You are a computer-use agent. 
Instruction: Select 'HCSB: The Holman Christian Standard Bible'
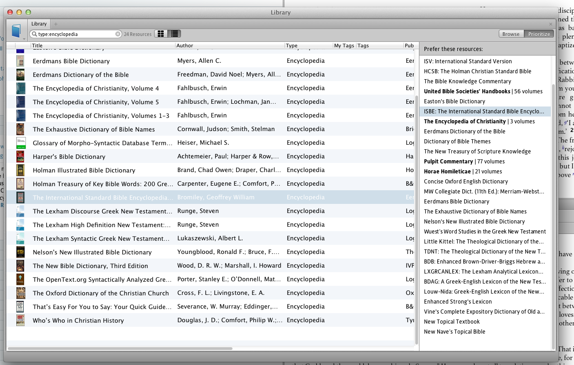click(477, 71)
